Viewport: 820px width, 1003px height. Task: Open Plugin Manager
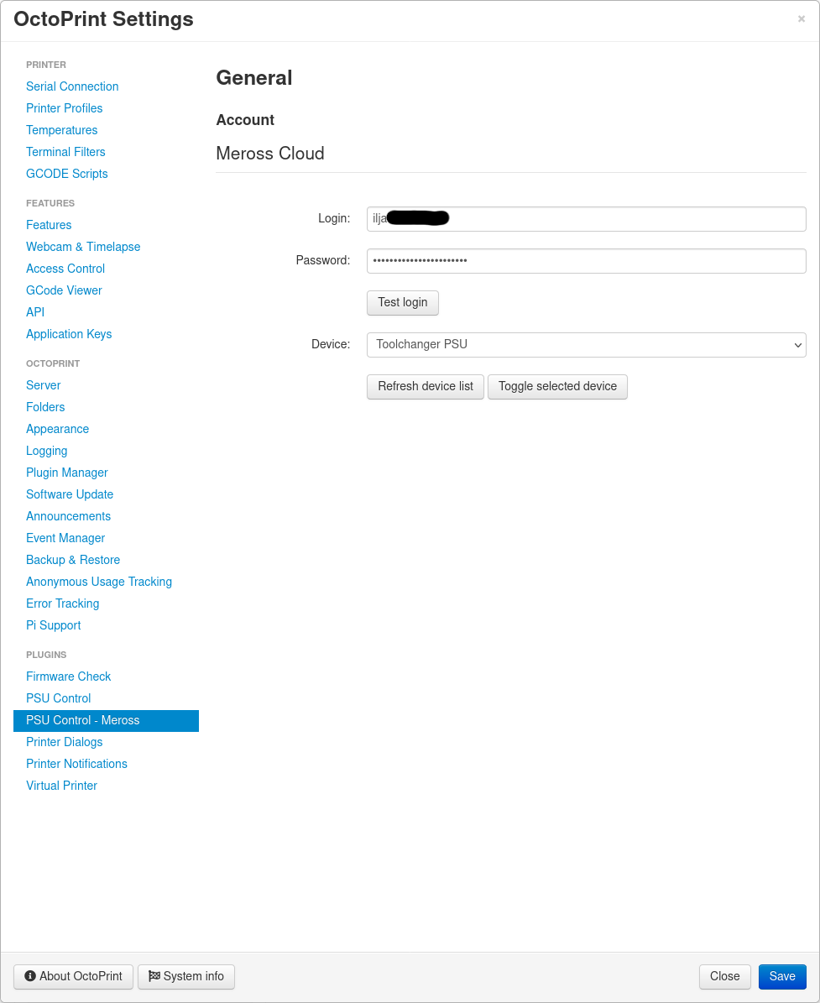(67, 472)
